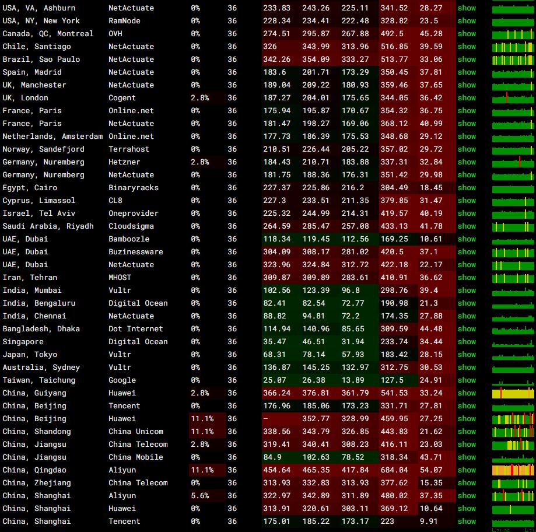Click show link for RamNode New York

point(467,21)
